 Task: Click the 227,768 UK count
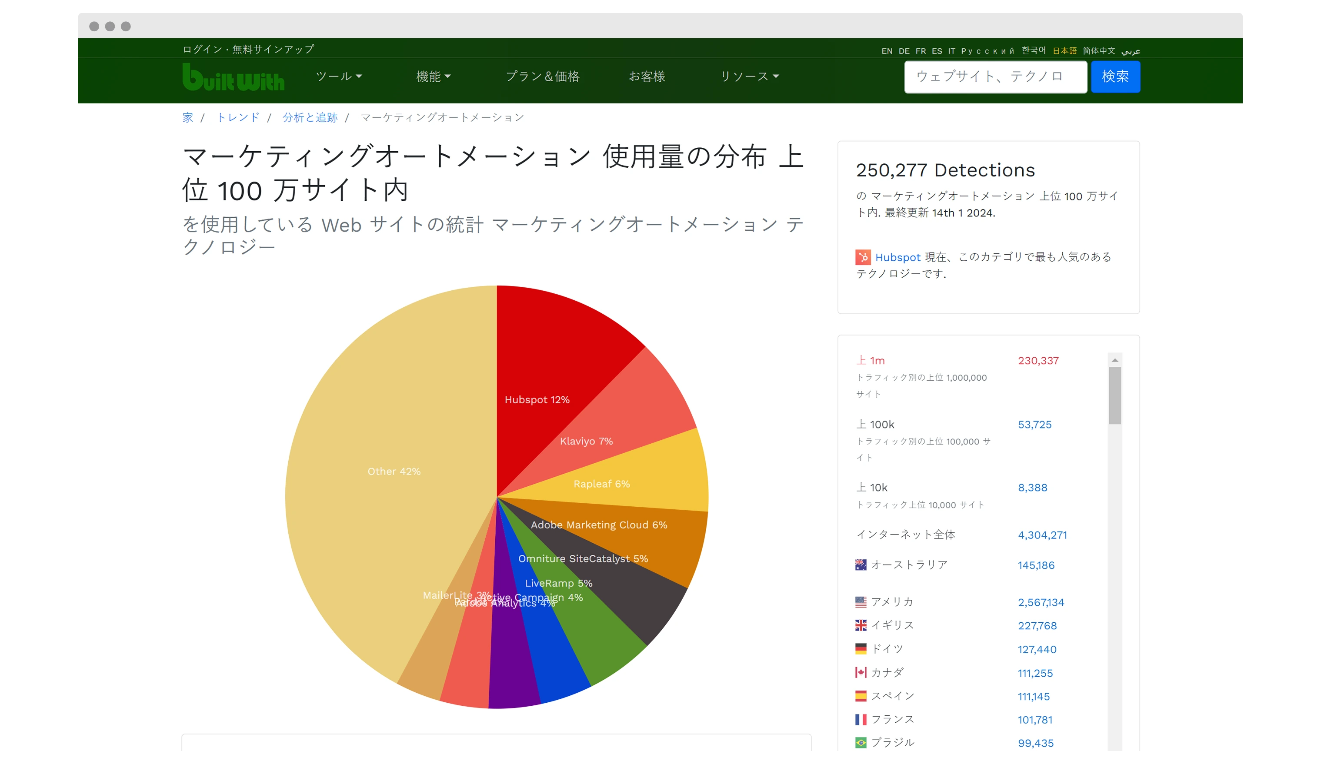[x=1037, y=626]
